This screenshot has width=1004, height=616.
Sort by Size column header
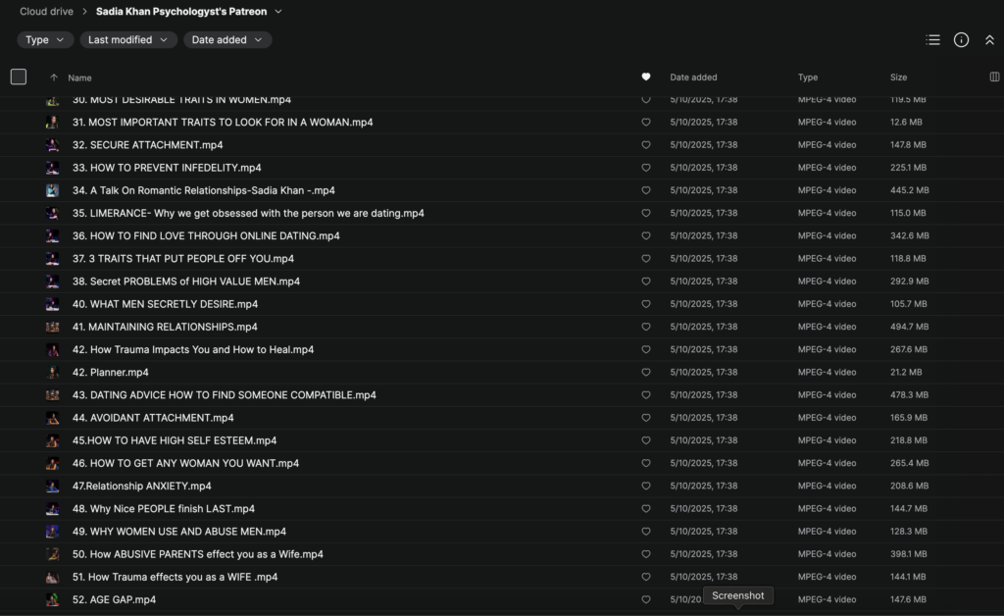(x=898, y=77)
